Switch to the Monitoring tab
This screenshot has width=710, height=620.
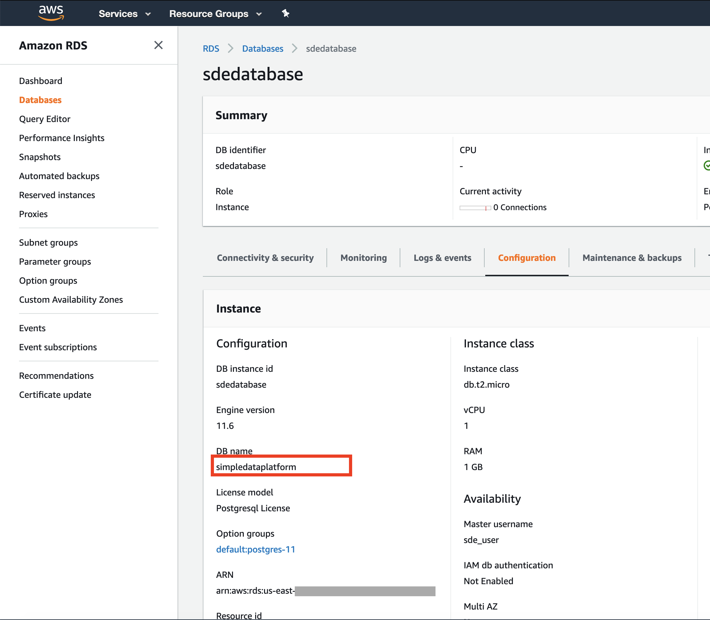[364, 258]
